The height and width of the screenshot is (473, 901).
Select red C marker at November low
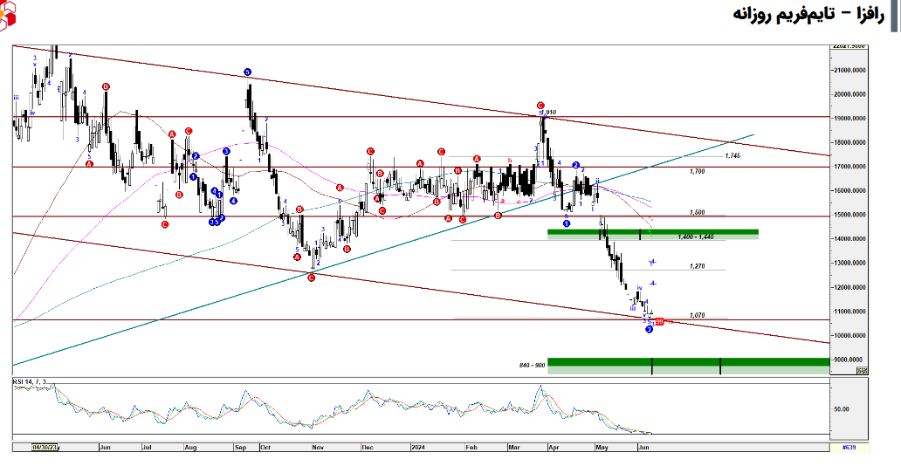[312, 277]
